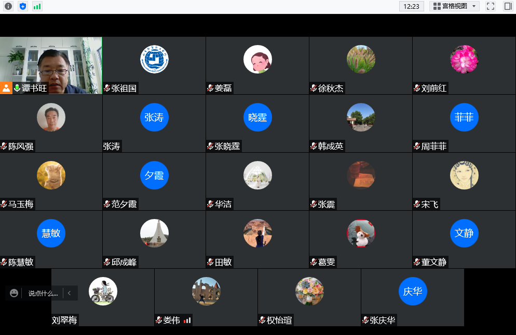Collapse the chat bar with the left chevron
The width and height of the screenshot is (516, 335).
click(70, 293)
